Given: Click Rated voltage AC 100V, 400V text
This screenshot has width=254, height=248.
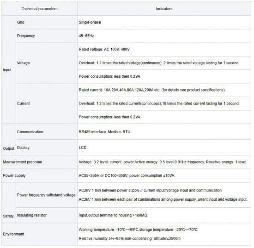Looking at the screenshot, I should point(104,50).
